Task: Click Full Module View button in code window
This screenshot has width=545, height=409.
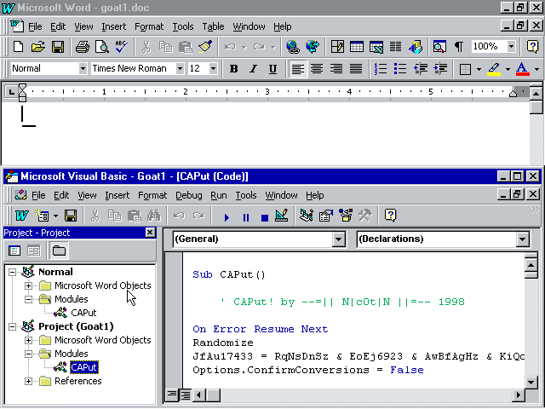Action: point(186,395)
